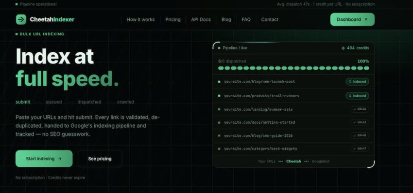Click the 'Pipeline operational' status text

pyautogui.click(x=38, y=4)
